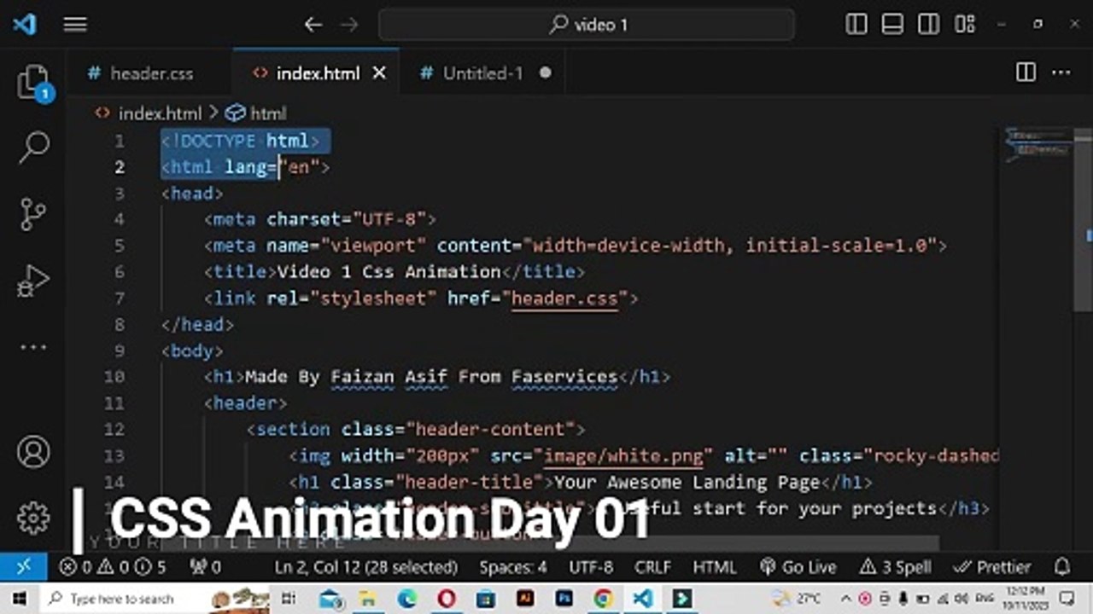The image size is (1093, 614).
Task: Click Ln 2, Col 12 position indicator
Action: point(366,566)
